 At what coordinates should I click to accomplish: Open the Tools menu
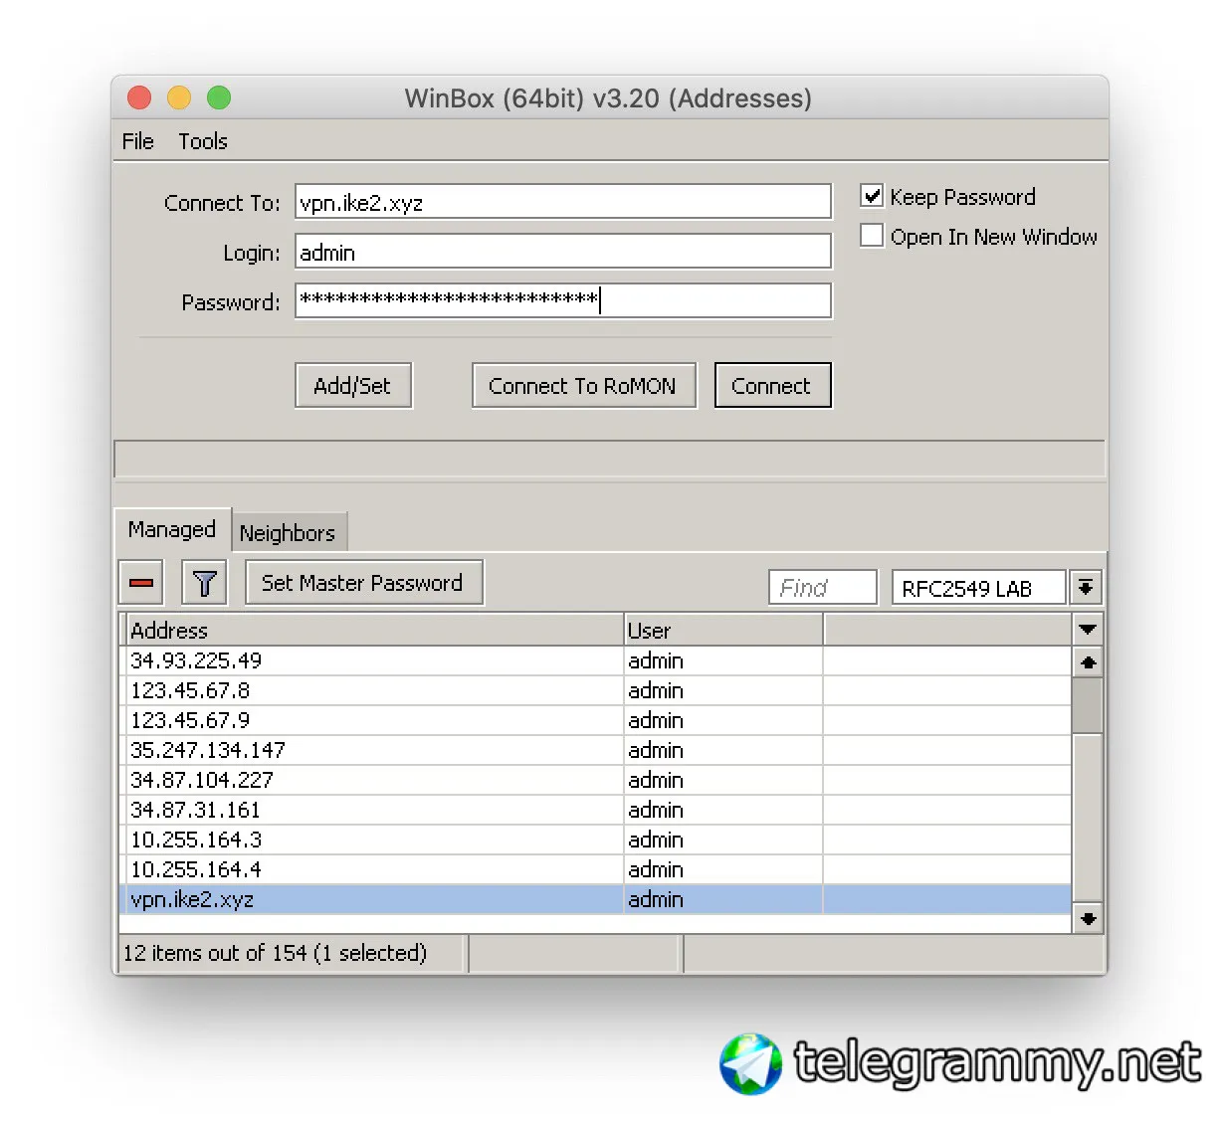tap(203, 141)
